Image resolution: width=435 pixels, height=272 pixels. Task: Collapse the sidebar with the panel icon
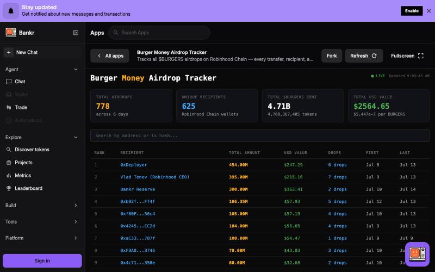[76, 33]
